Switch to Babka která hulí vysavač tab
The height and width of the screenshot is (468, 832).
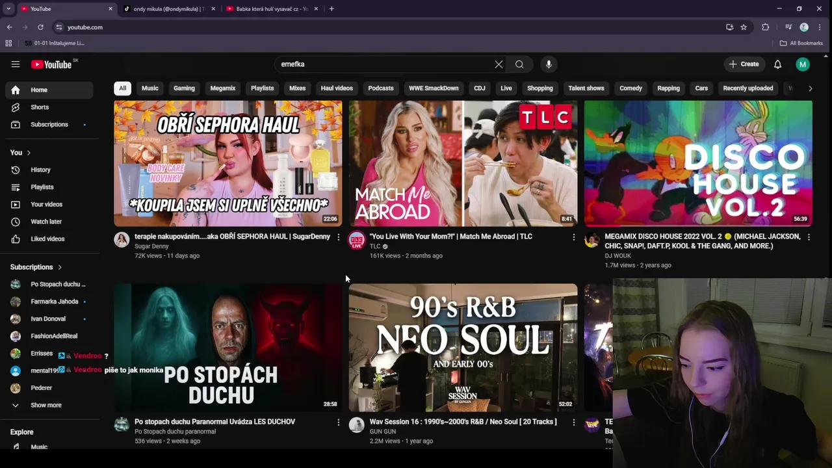point(272,9)
